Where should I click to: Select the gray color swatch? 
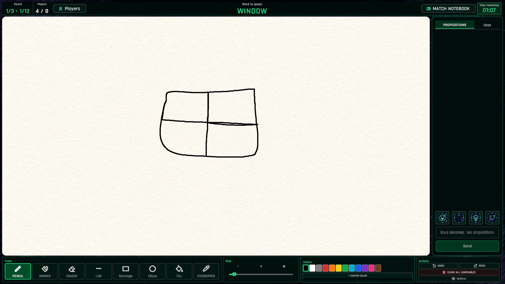[319, 268]
